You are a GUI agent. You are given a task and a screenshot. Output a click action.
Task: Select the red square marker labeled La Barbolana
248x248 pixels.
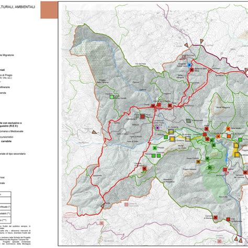(x=228, y=219)
